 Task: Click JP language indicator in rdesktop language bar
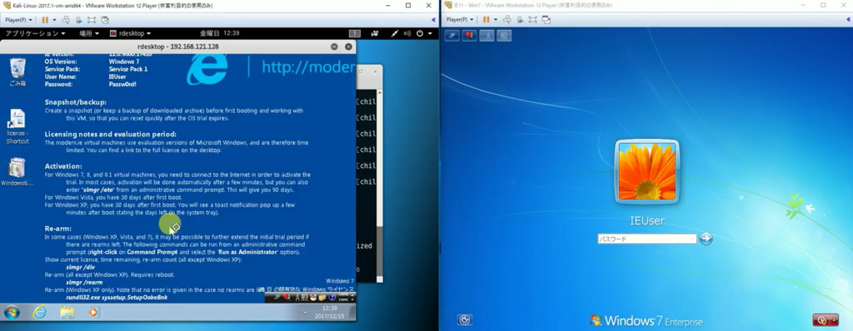(x=277, y=297)
